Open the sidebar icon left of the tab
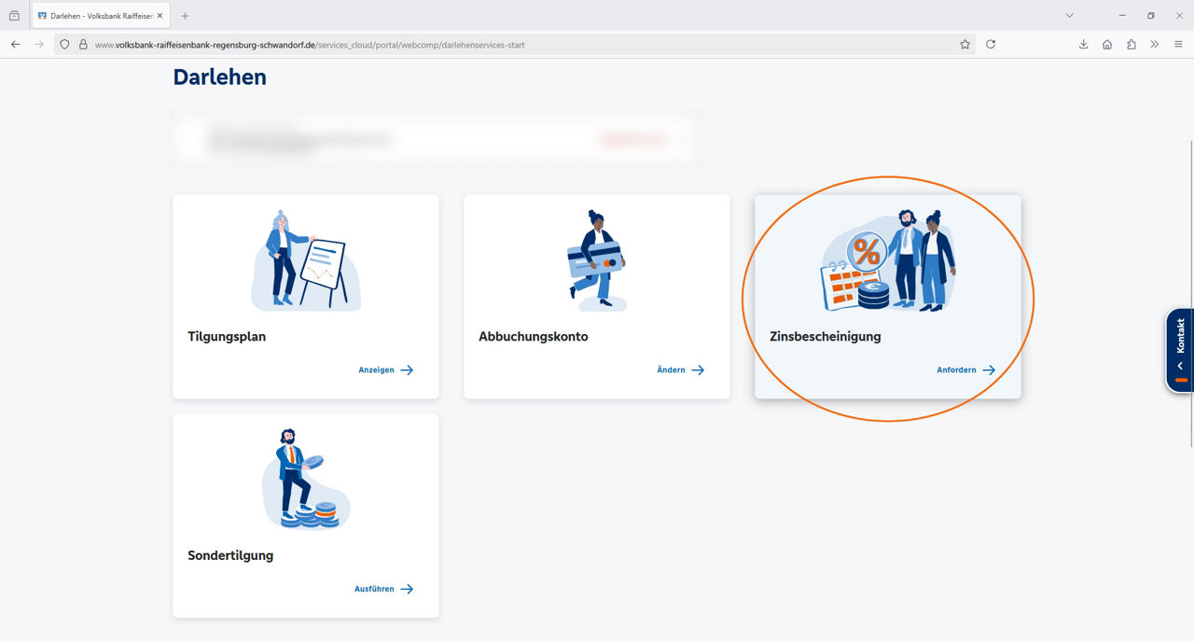 pos(13,15)
